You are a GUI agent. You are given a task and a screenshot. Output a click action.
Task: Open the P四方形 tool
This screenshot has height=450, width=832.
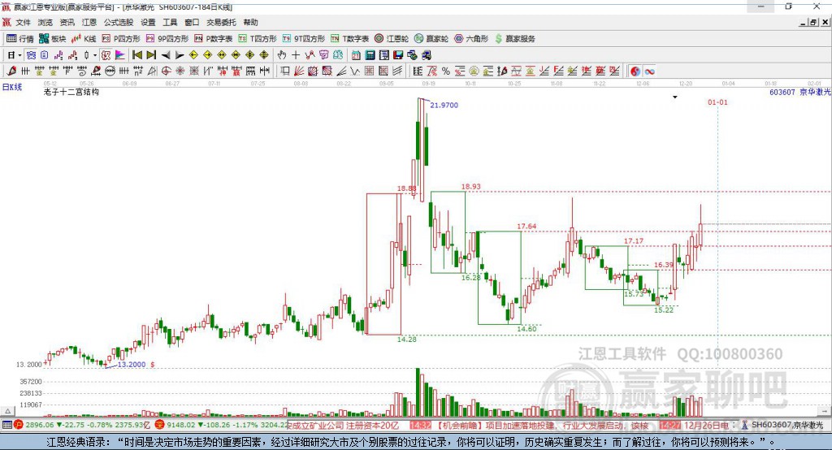(121, 39)
